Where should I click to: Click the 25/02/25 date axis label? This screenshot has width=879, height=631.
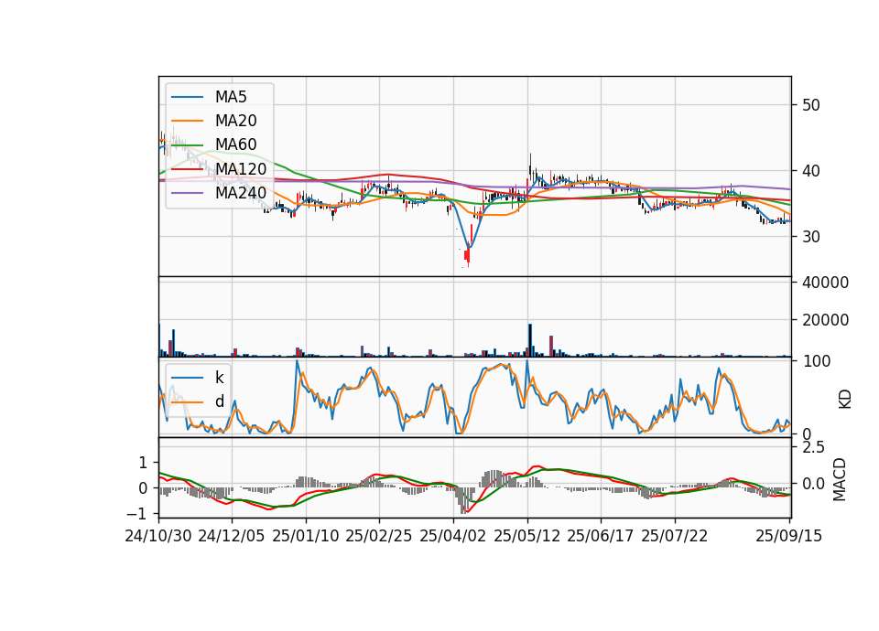tap(379, 536)
